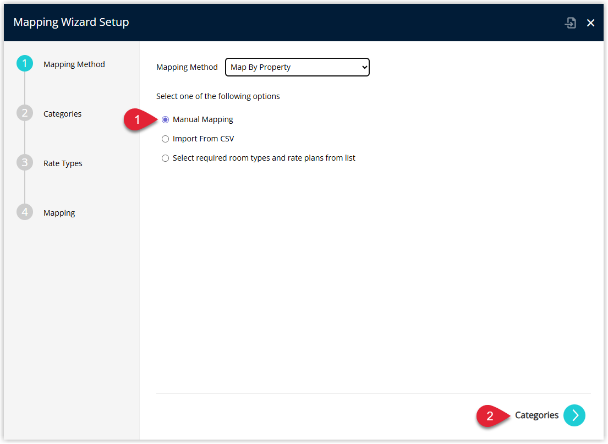Go to Categories using teal arrow button

(x=574, y=415)
